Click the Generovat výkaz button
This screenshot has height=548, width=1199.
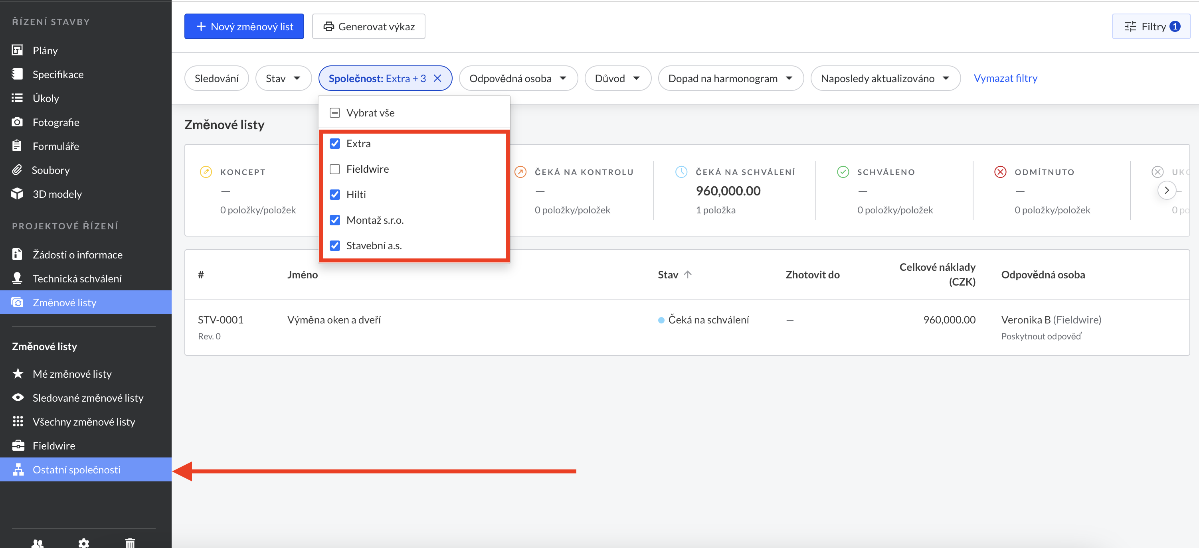tap(368, 26)
